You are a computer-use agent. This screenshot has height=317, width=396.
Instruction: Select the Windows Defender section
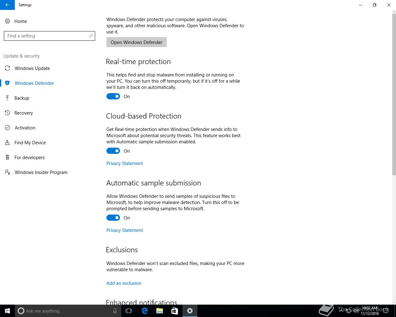tap(49, 83)
